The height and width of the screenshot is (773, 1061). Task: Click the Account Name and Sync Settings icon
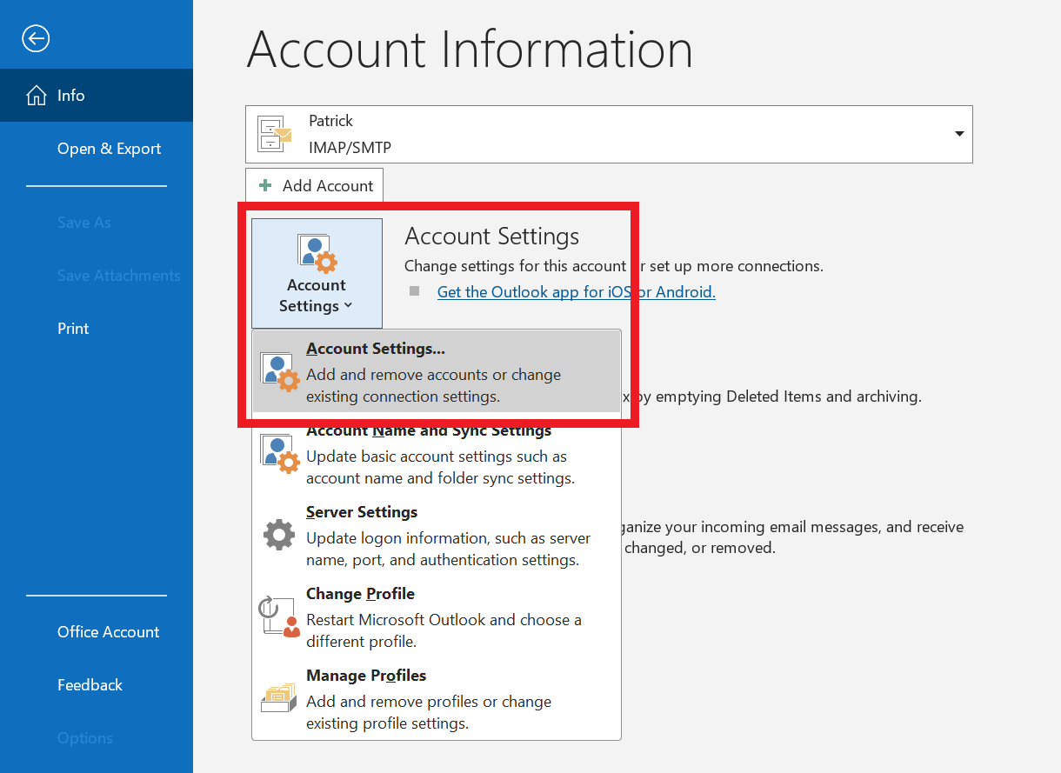(280, 454)
